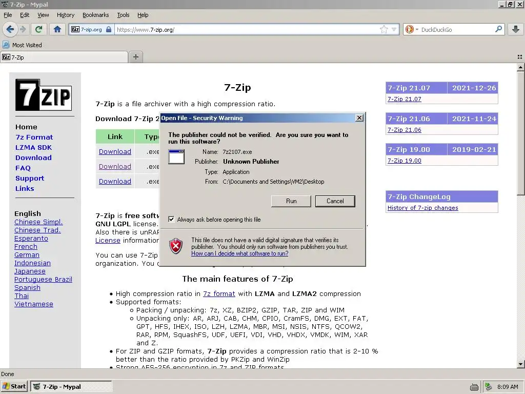Click the page scrollbar up arrow

[520, 67]
